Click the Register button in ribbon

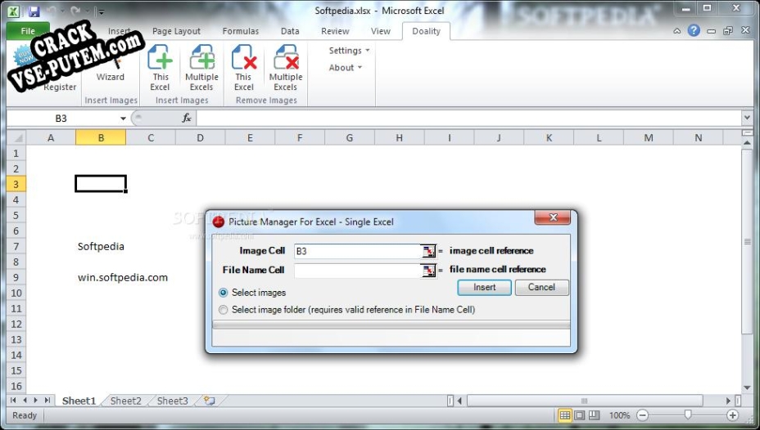pyautogui.click(x=60, y=87)
